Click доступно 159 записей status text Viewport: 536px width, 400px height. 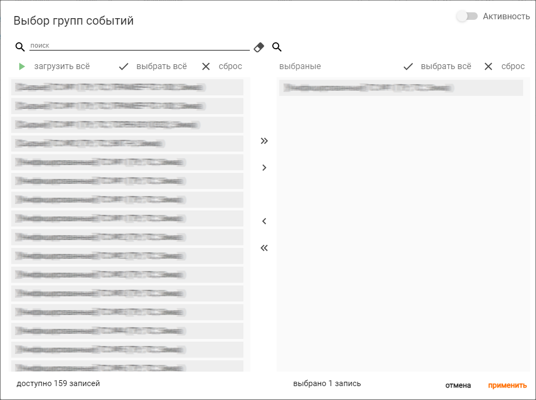58,383
